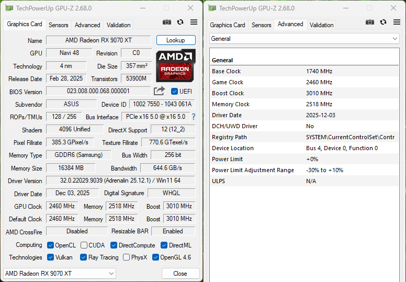Image resolution: width=406 pixels, height=282 pixels.
Task: Toggle the OpenCL checkbox
Action: click(x=50, y=245)
